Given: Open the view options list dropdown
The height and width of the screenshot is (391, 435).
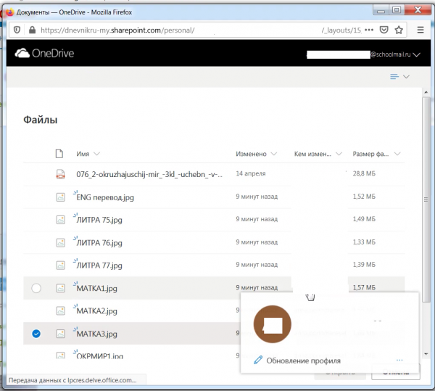Looking at the screenshot, I should [399, 76].
